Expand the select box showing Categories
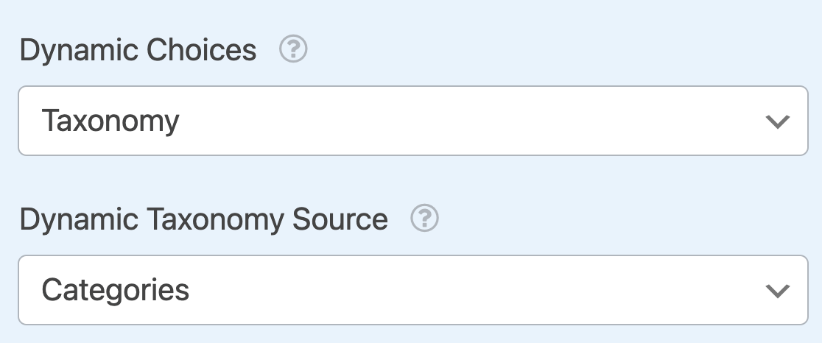The image size is (822, 343). [x=413, y=290]
